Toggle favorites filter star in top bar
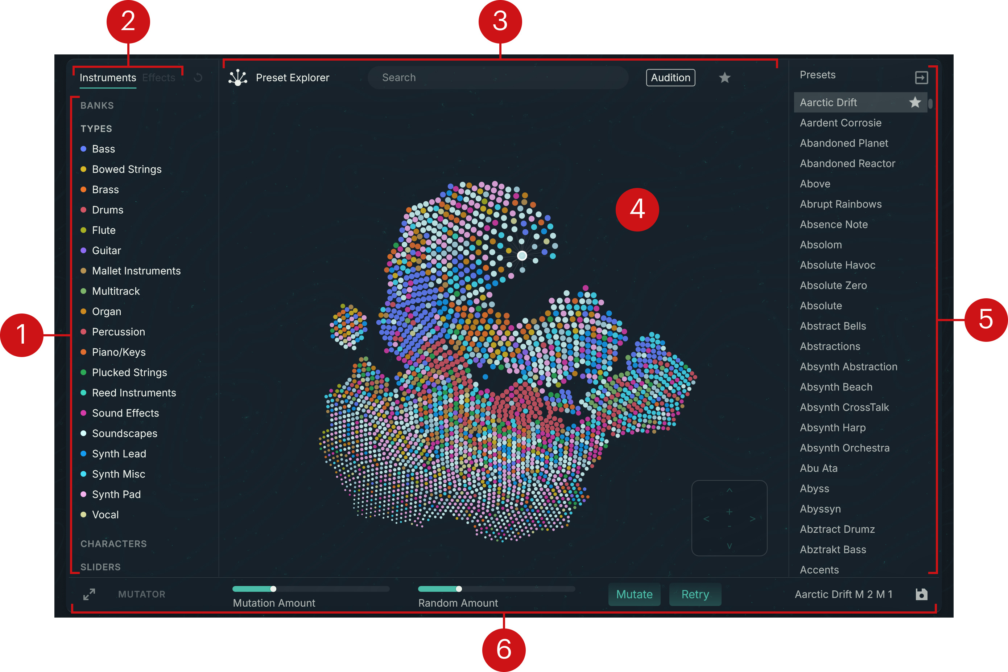1008x672 pixels. (x=724, y=78)
